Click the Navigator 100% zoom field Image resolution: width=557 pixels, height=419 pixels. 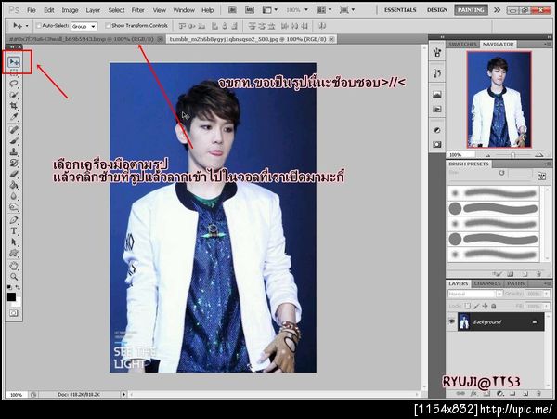[x=460, y=155]
